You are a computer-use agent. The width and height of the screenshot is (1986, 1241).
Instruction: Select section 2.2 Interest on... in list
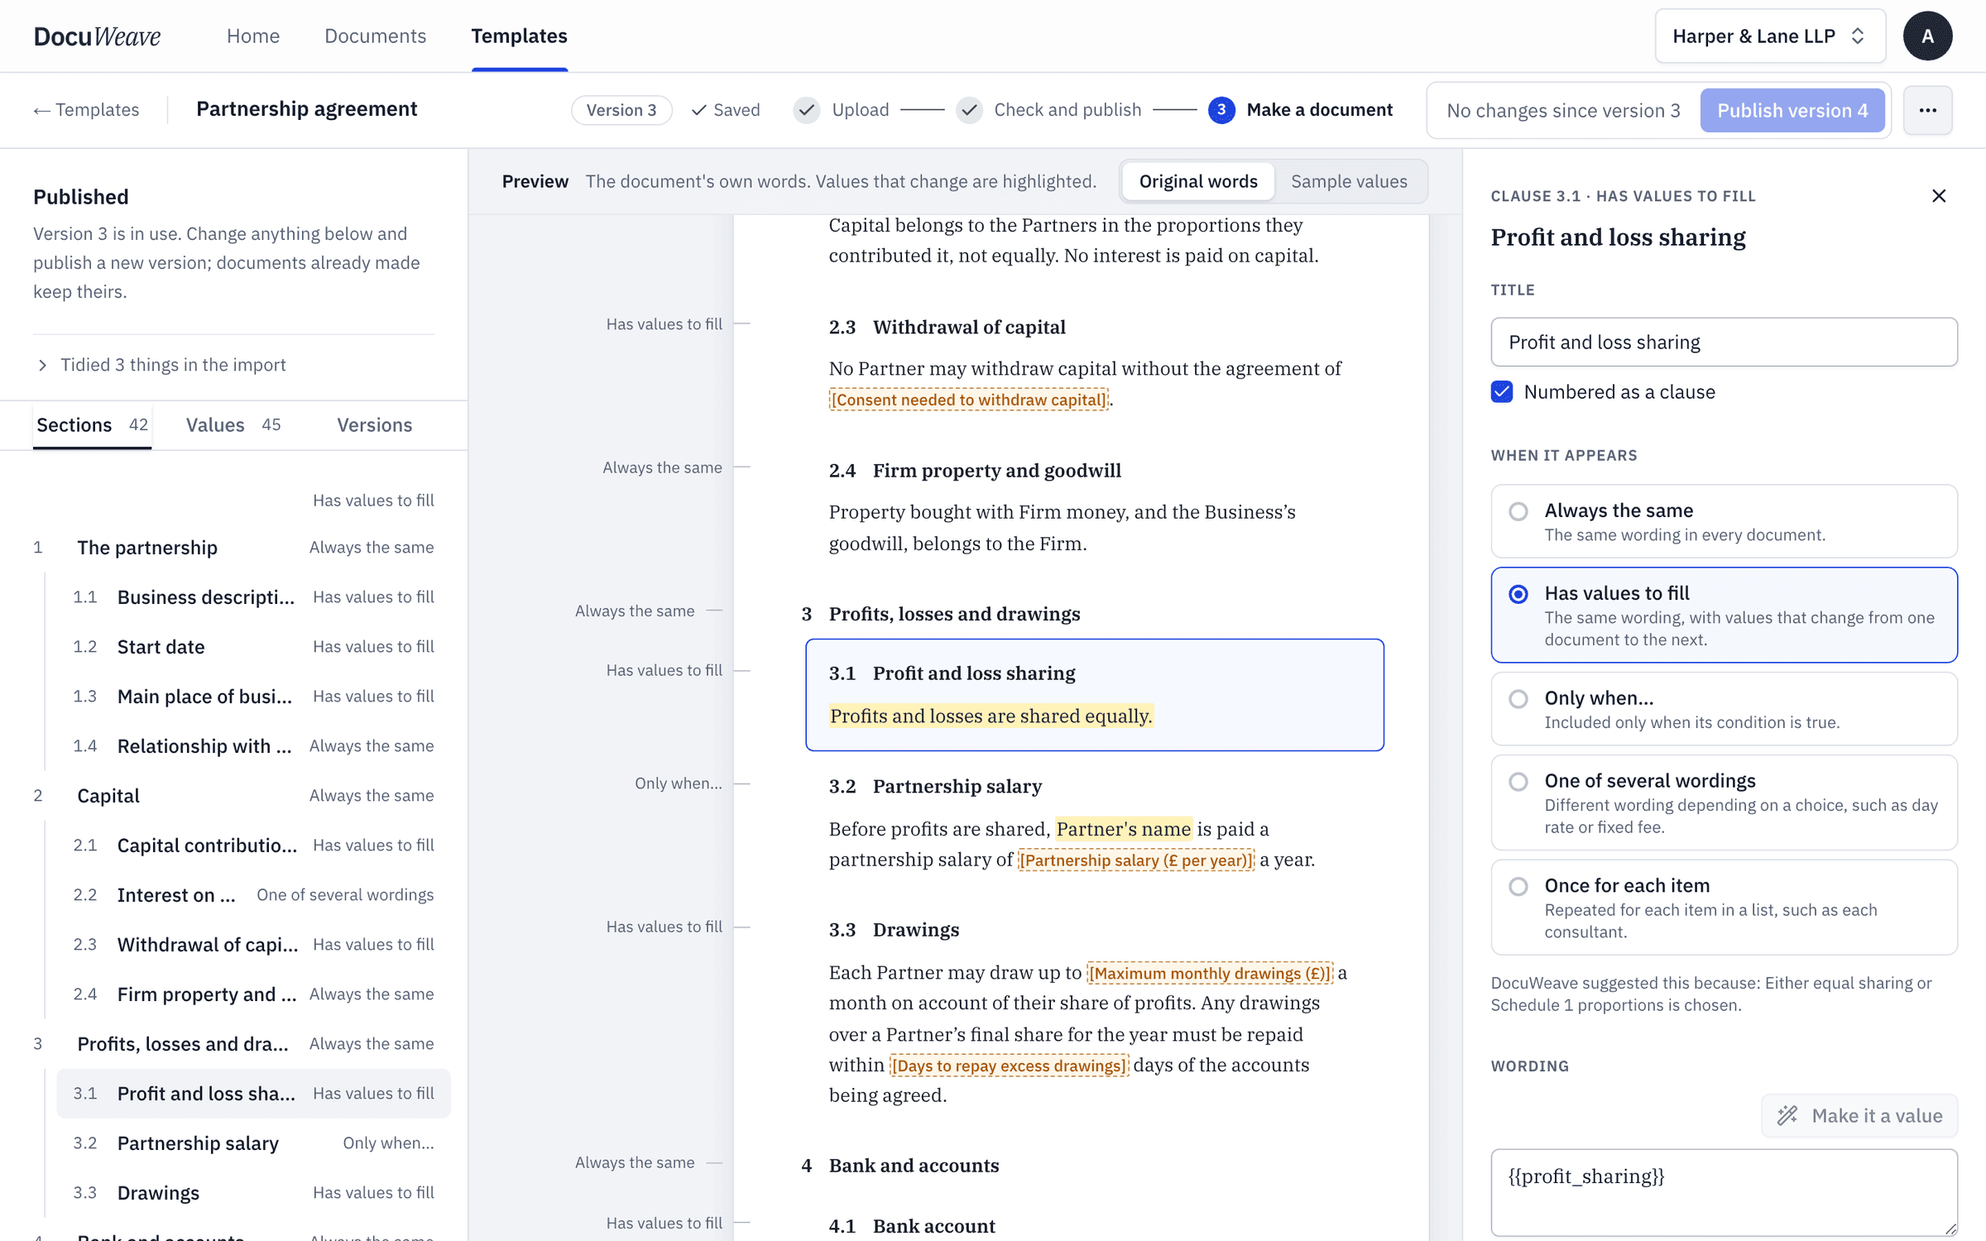point(253,894)
